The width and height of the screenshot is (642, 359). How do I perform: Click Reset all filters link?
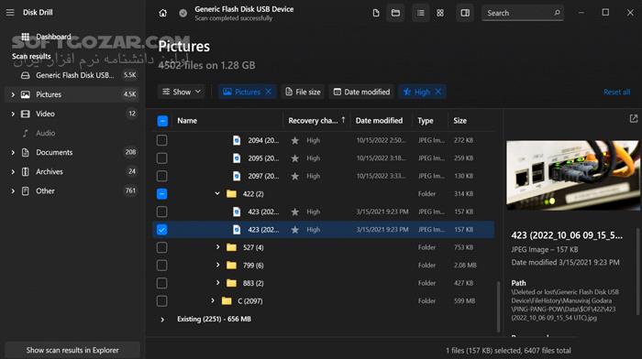[x=616, y=92]
